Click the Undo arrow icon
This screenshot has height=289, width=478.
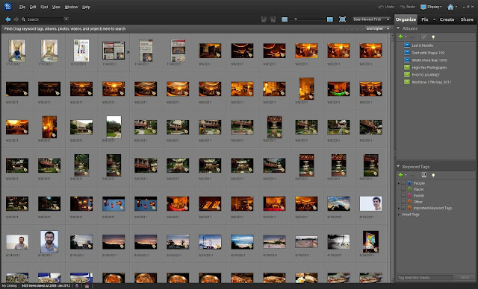click(x=381, y=7)
